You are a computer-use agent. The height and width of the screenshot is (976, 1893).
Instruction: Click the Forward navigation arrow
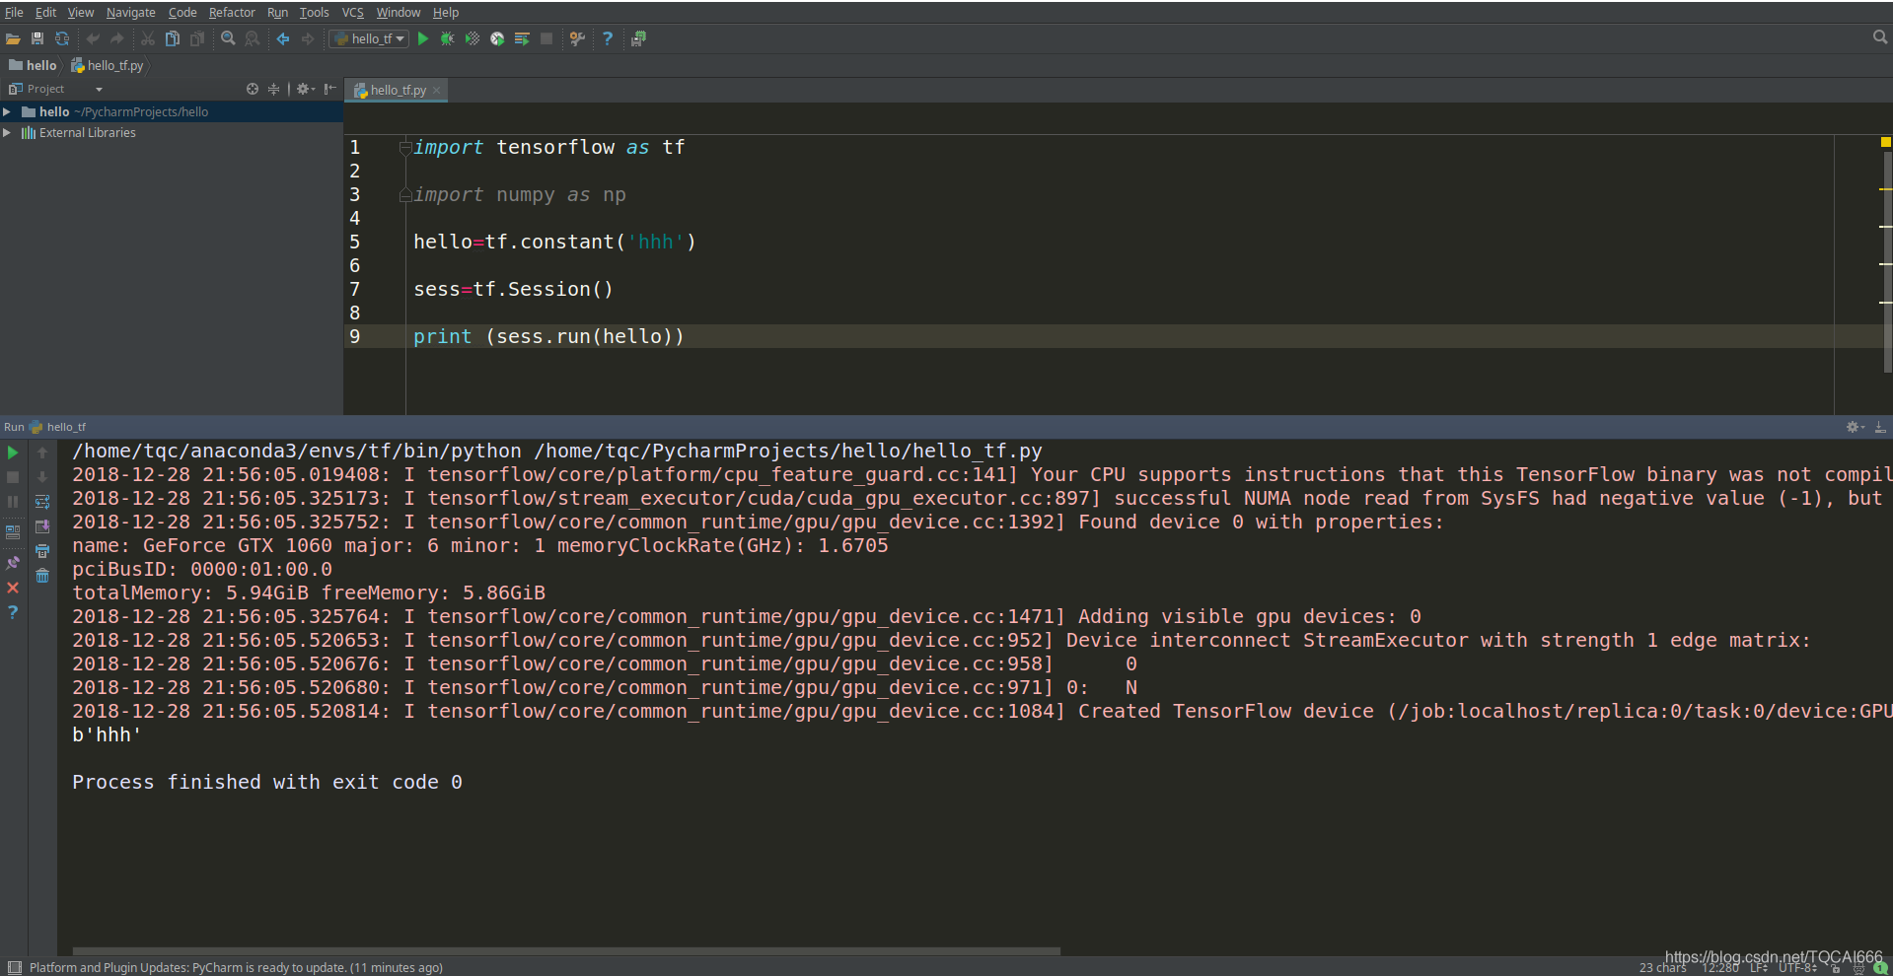(308, 38)
